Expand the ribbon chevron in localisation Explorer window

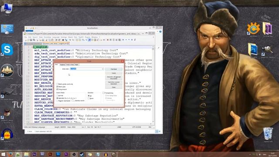click(x=158, y=31)
